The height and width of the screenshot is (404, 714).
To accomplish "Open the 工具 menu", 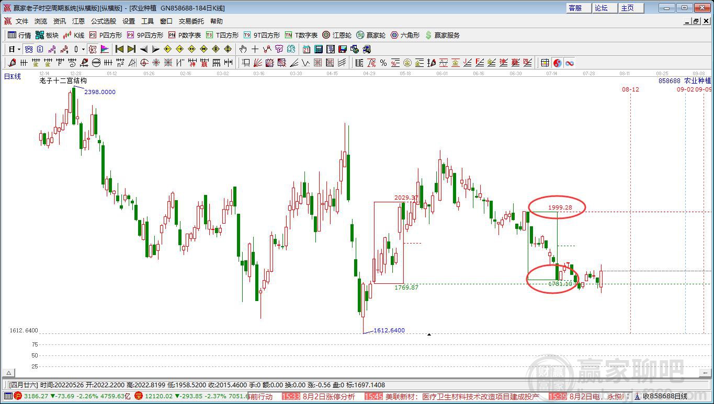I will click(148, 21).
